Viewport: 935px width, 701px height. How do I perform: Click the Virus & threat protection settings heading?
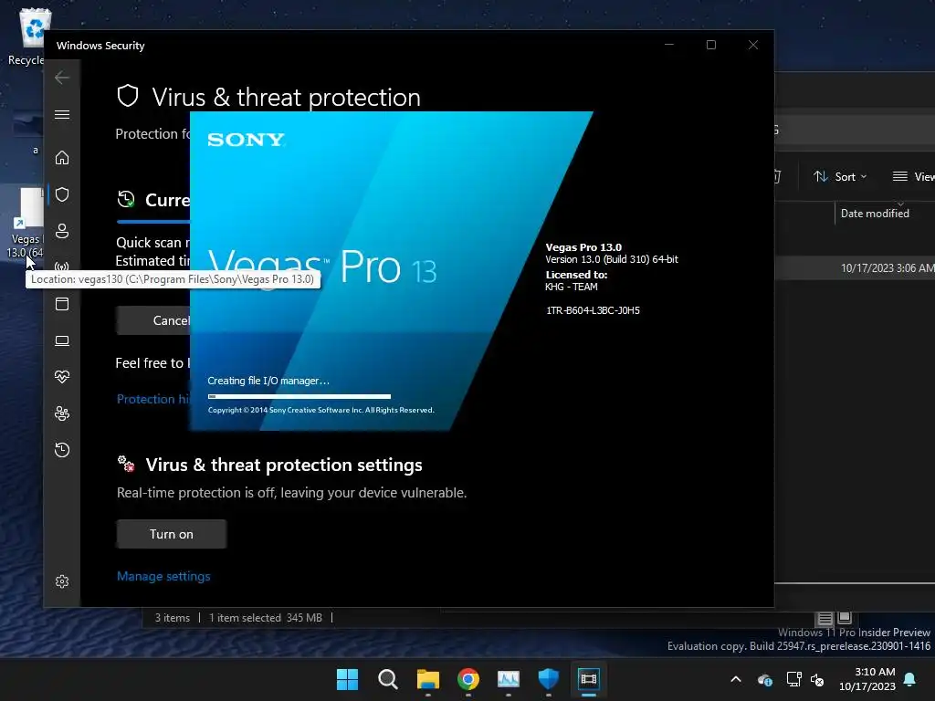pyautogui.click(x=284, y=465)
